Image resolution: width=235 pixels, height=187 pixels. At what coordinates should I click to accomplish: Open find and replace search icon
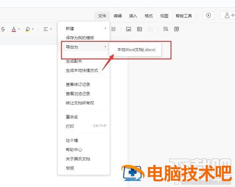[165, 29]
